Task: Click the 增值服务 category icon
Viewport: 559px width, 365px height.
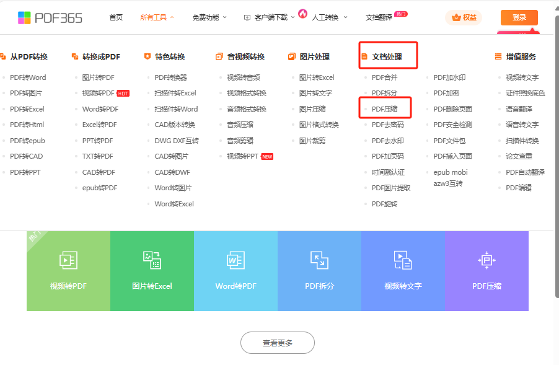Action: click(x=498, y=57)
